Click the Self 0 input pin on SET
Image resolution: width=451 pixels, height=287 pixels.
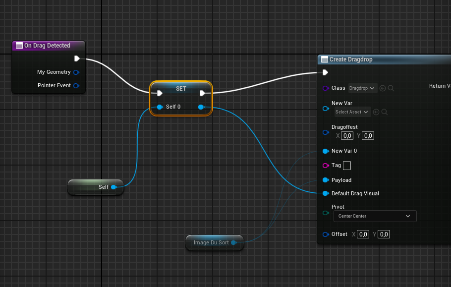pos(160,107)
